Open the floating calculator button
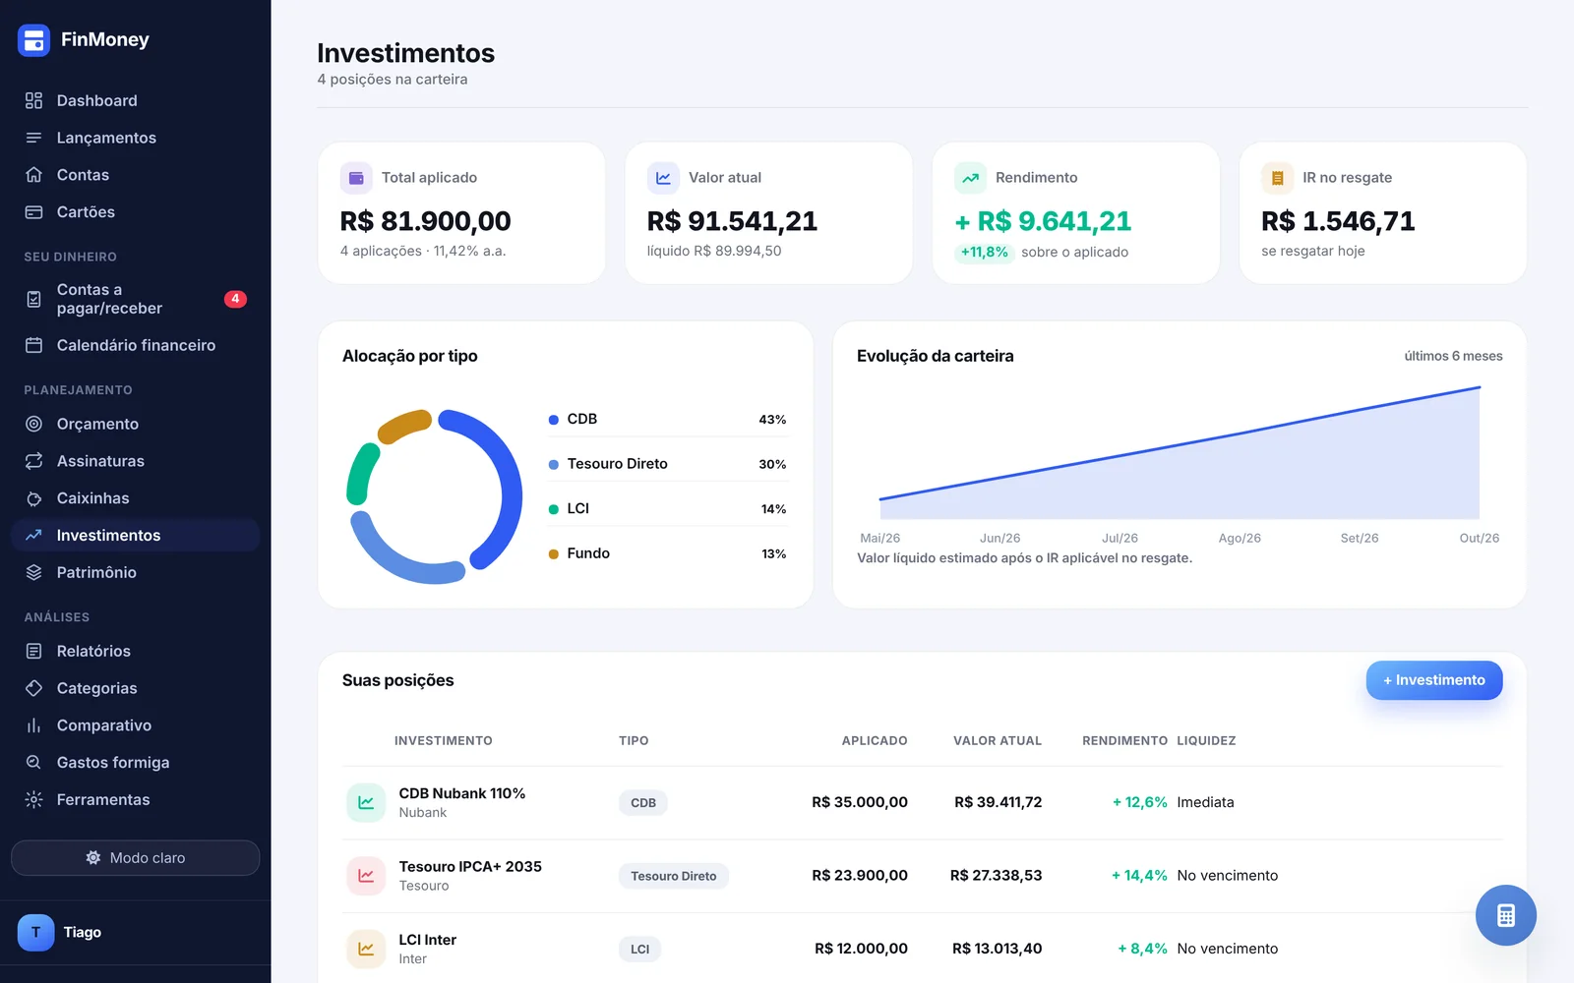The height and width of the screenshot is (983, 1574). click(x=1505, y=915)
